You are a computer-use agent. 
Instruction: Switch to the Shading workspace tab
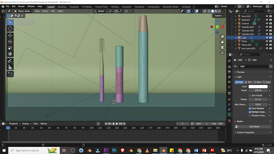coord(115,7)
